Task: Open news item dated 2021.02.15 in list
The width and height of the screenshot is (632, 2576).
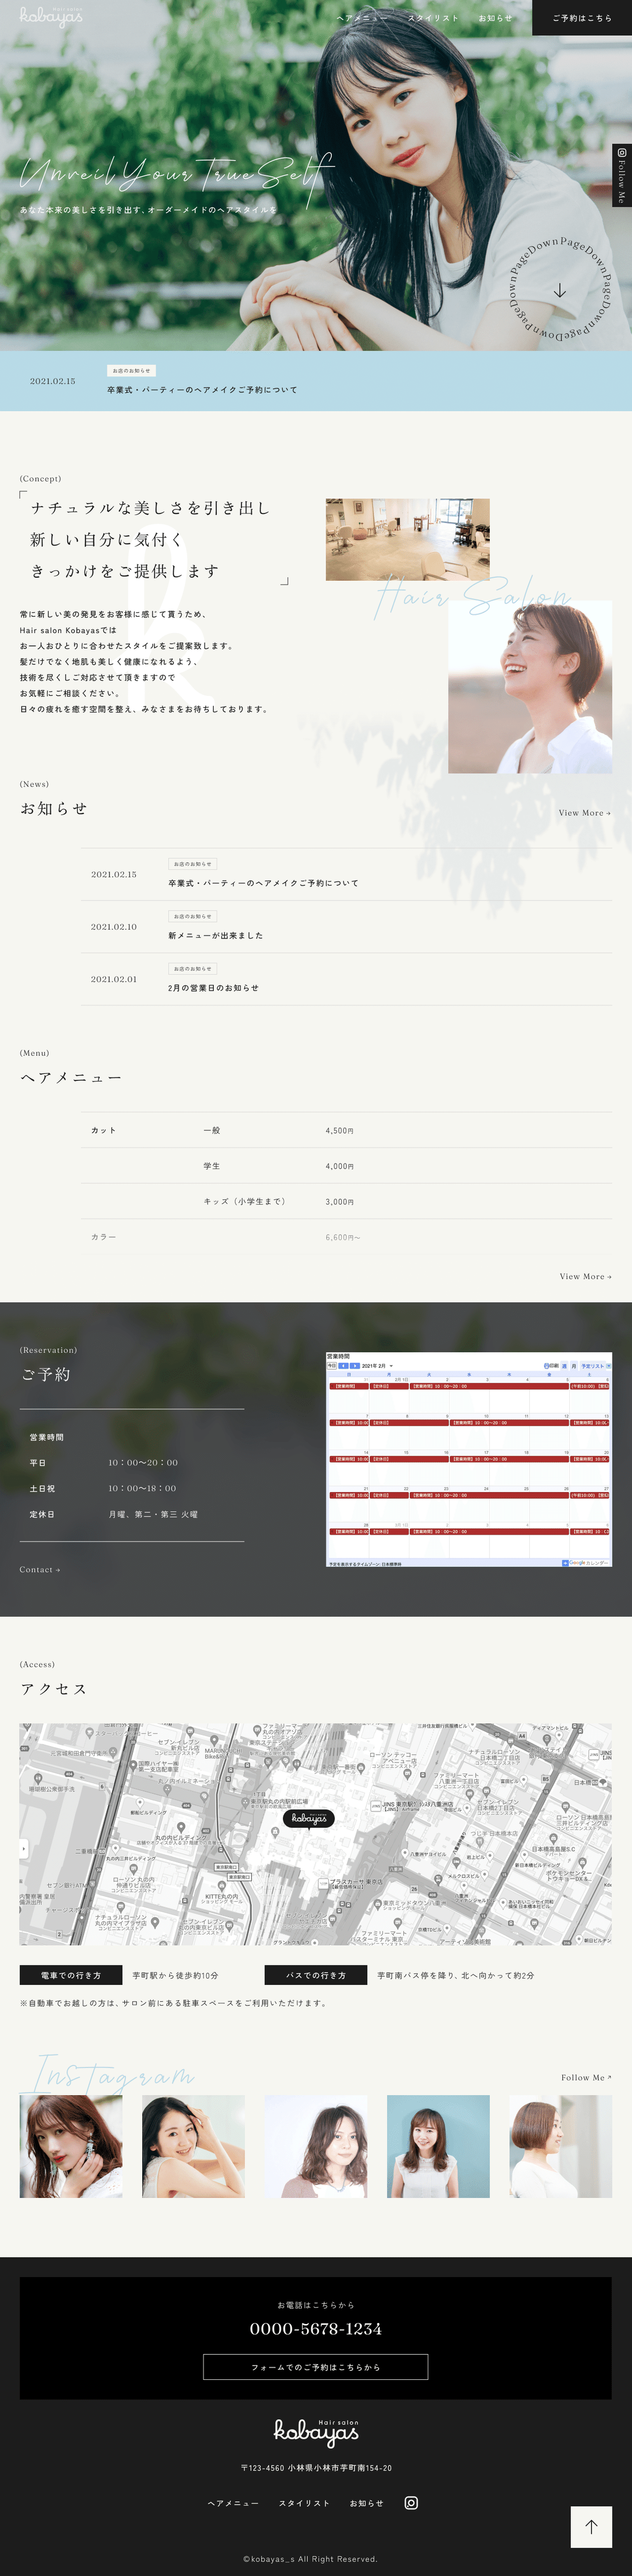Action: pos(345,874)
